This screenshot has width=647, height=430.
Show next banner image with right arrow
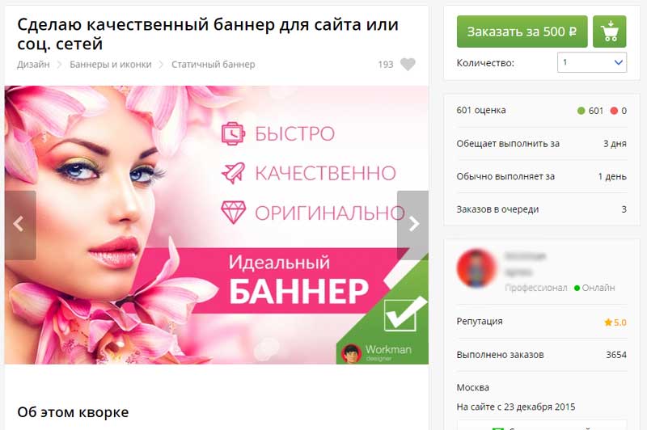coord(412,225)
